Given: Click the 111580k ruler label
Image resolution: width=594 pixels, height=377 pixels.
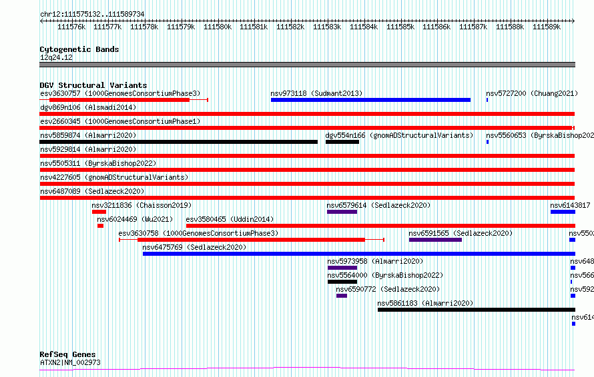Looking at the screenshot, I should (218, 27).
